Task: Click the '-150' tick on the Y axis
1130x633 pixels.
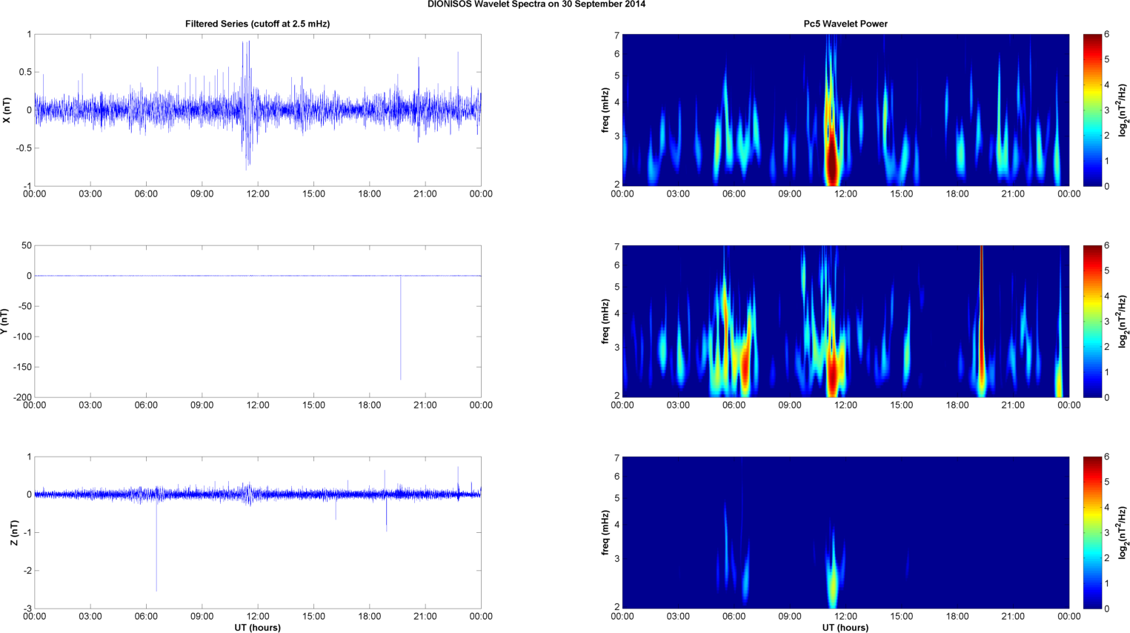Action: 21,367
